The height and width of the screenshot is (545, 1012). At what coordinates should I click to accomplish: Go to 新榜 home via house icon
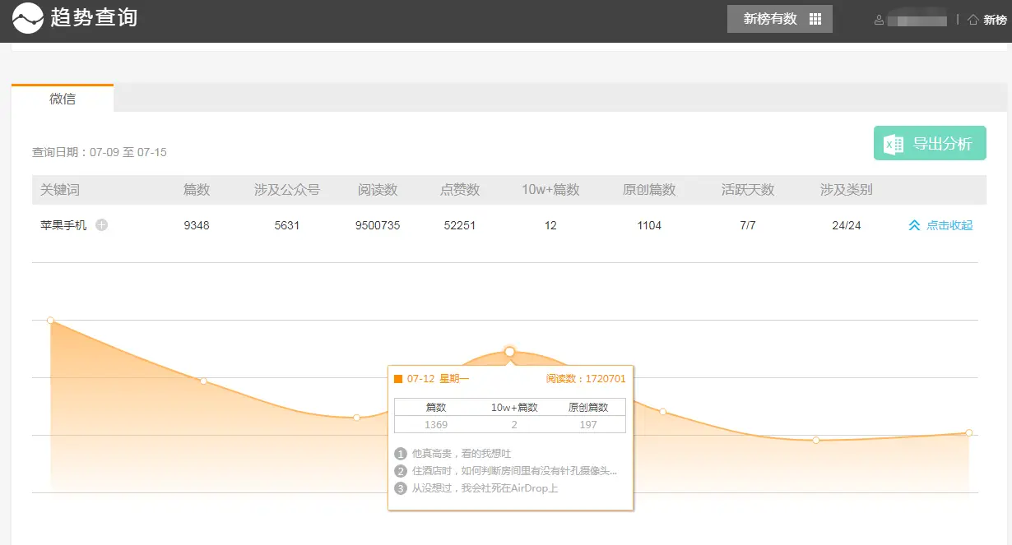coord(973,20)
